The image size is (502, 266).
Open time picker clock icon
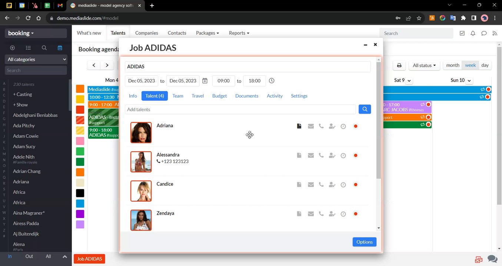tap(272, 81)
